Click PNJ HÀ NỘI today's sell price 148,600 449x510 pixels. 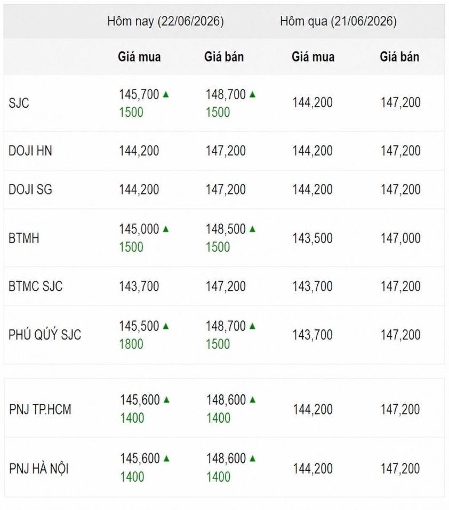pyautogui.click(x=226, y=459)
